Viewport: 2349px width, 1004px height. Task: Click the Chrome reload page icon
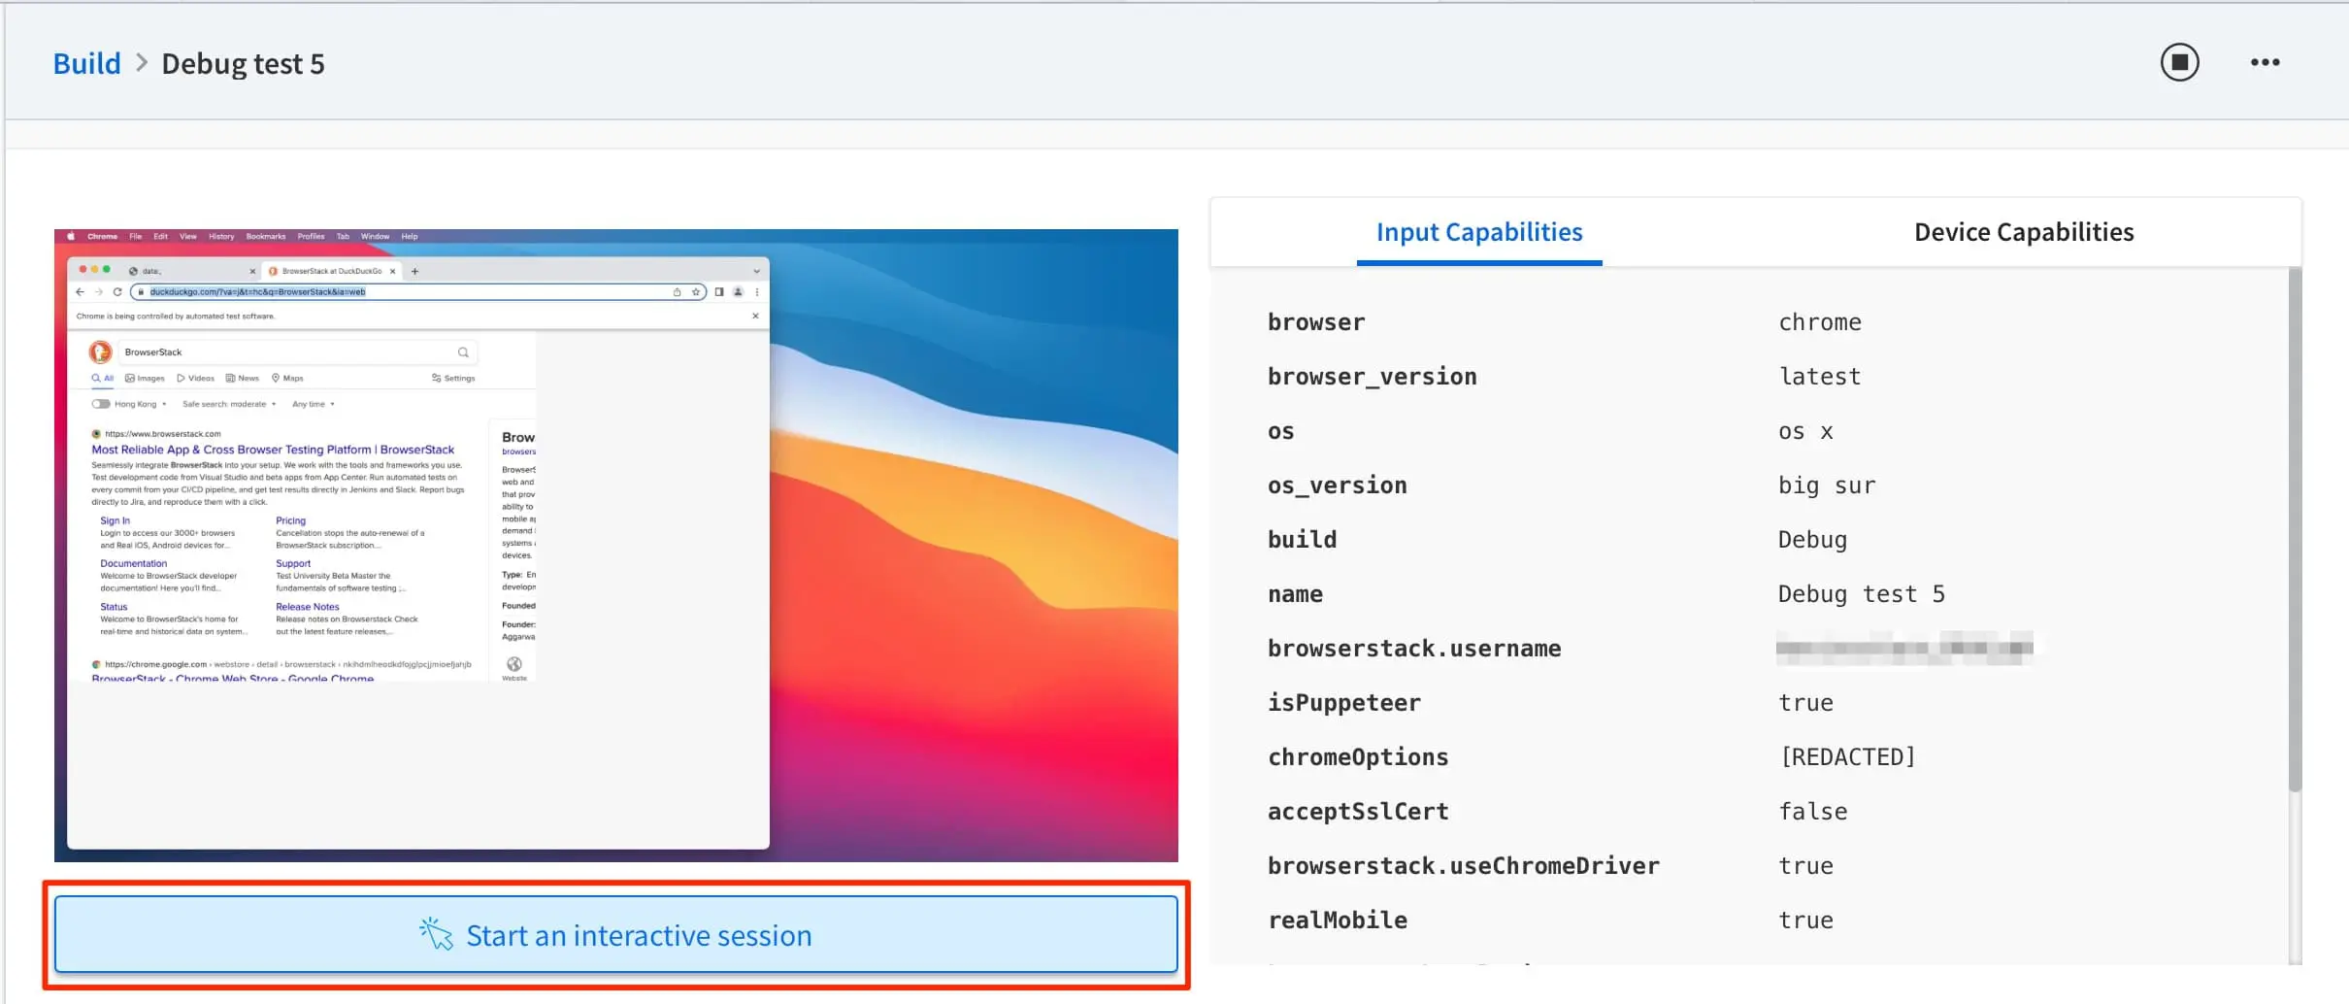pyautogui.click(x=117, y=292)
